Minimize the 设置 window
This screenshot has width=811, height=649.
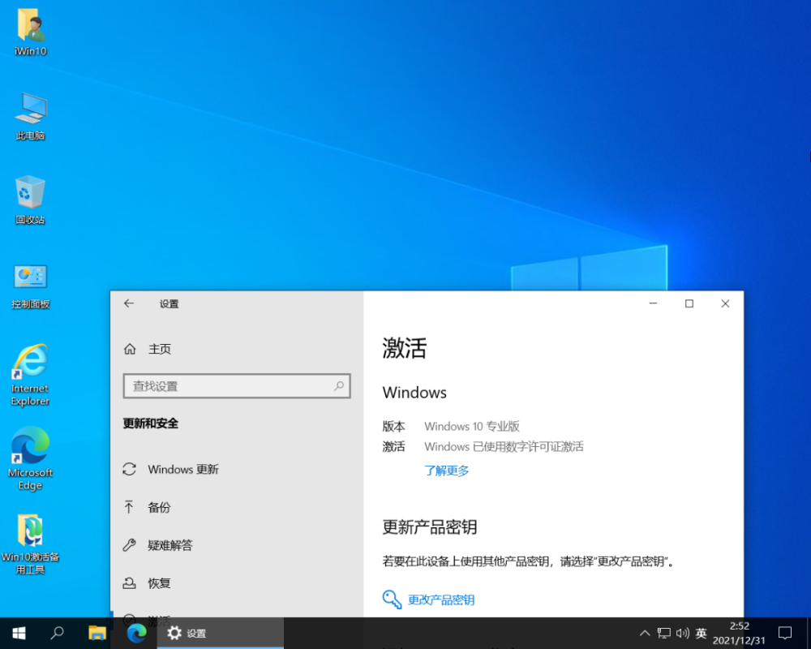click(x=653, y=303)
